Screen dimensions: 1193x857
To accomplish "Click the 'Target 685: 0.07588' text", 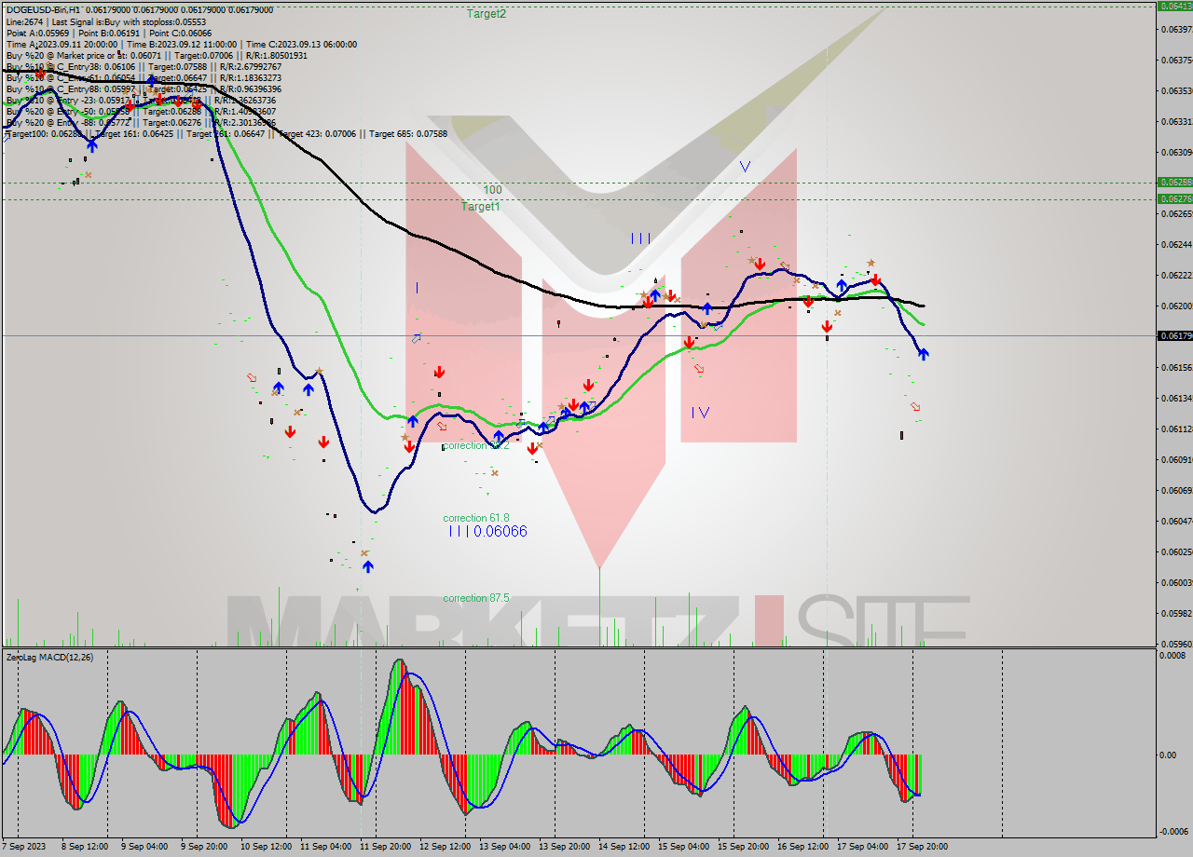I will tap(408, 133).
